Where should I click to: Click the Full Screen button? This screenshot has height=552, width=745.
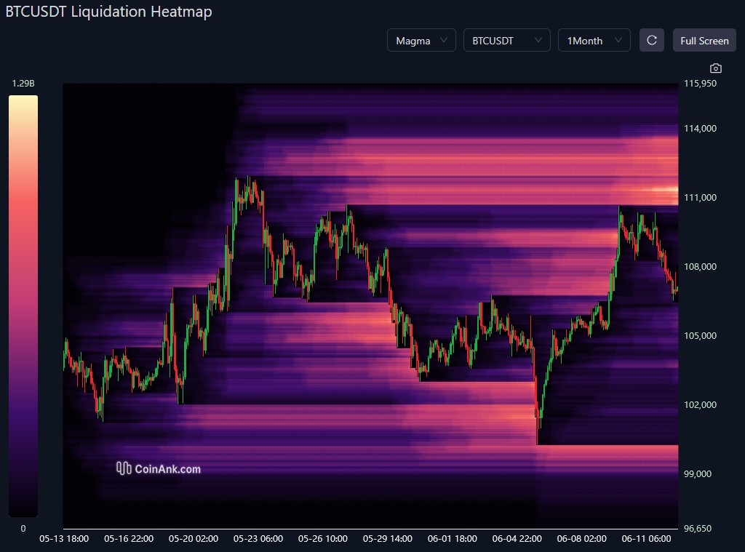704,41
